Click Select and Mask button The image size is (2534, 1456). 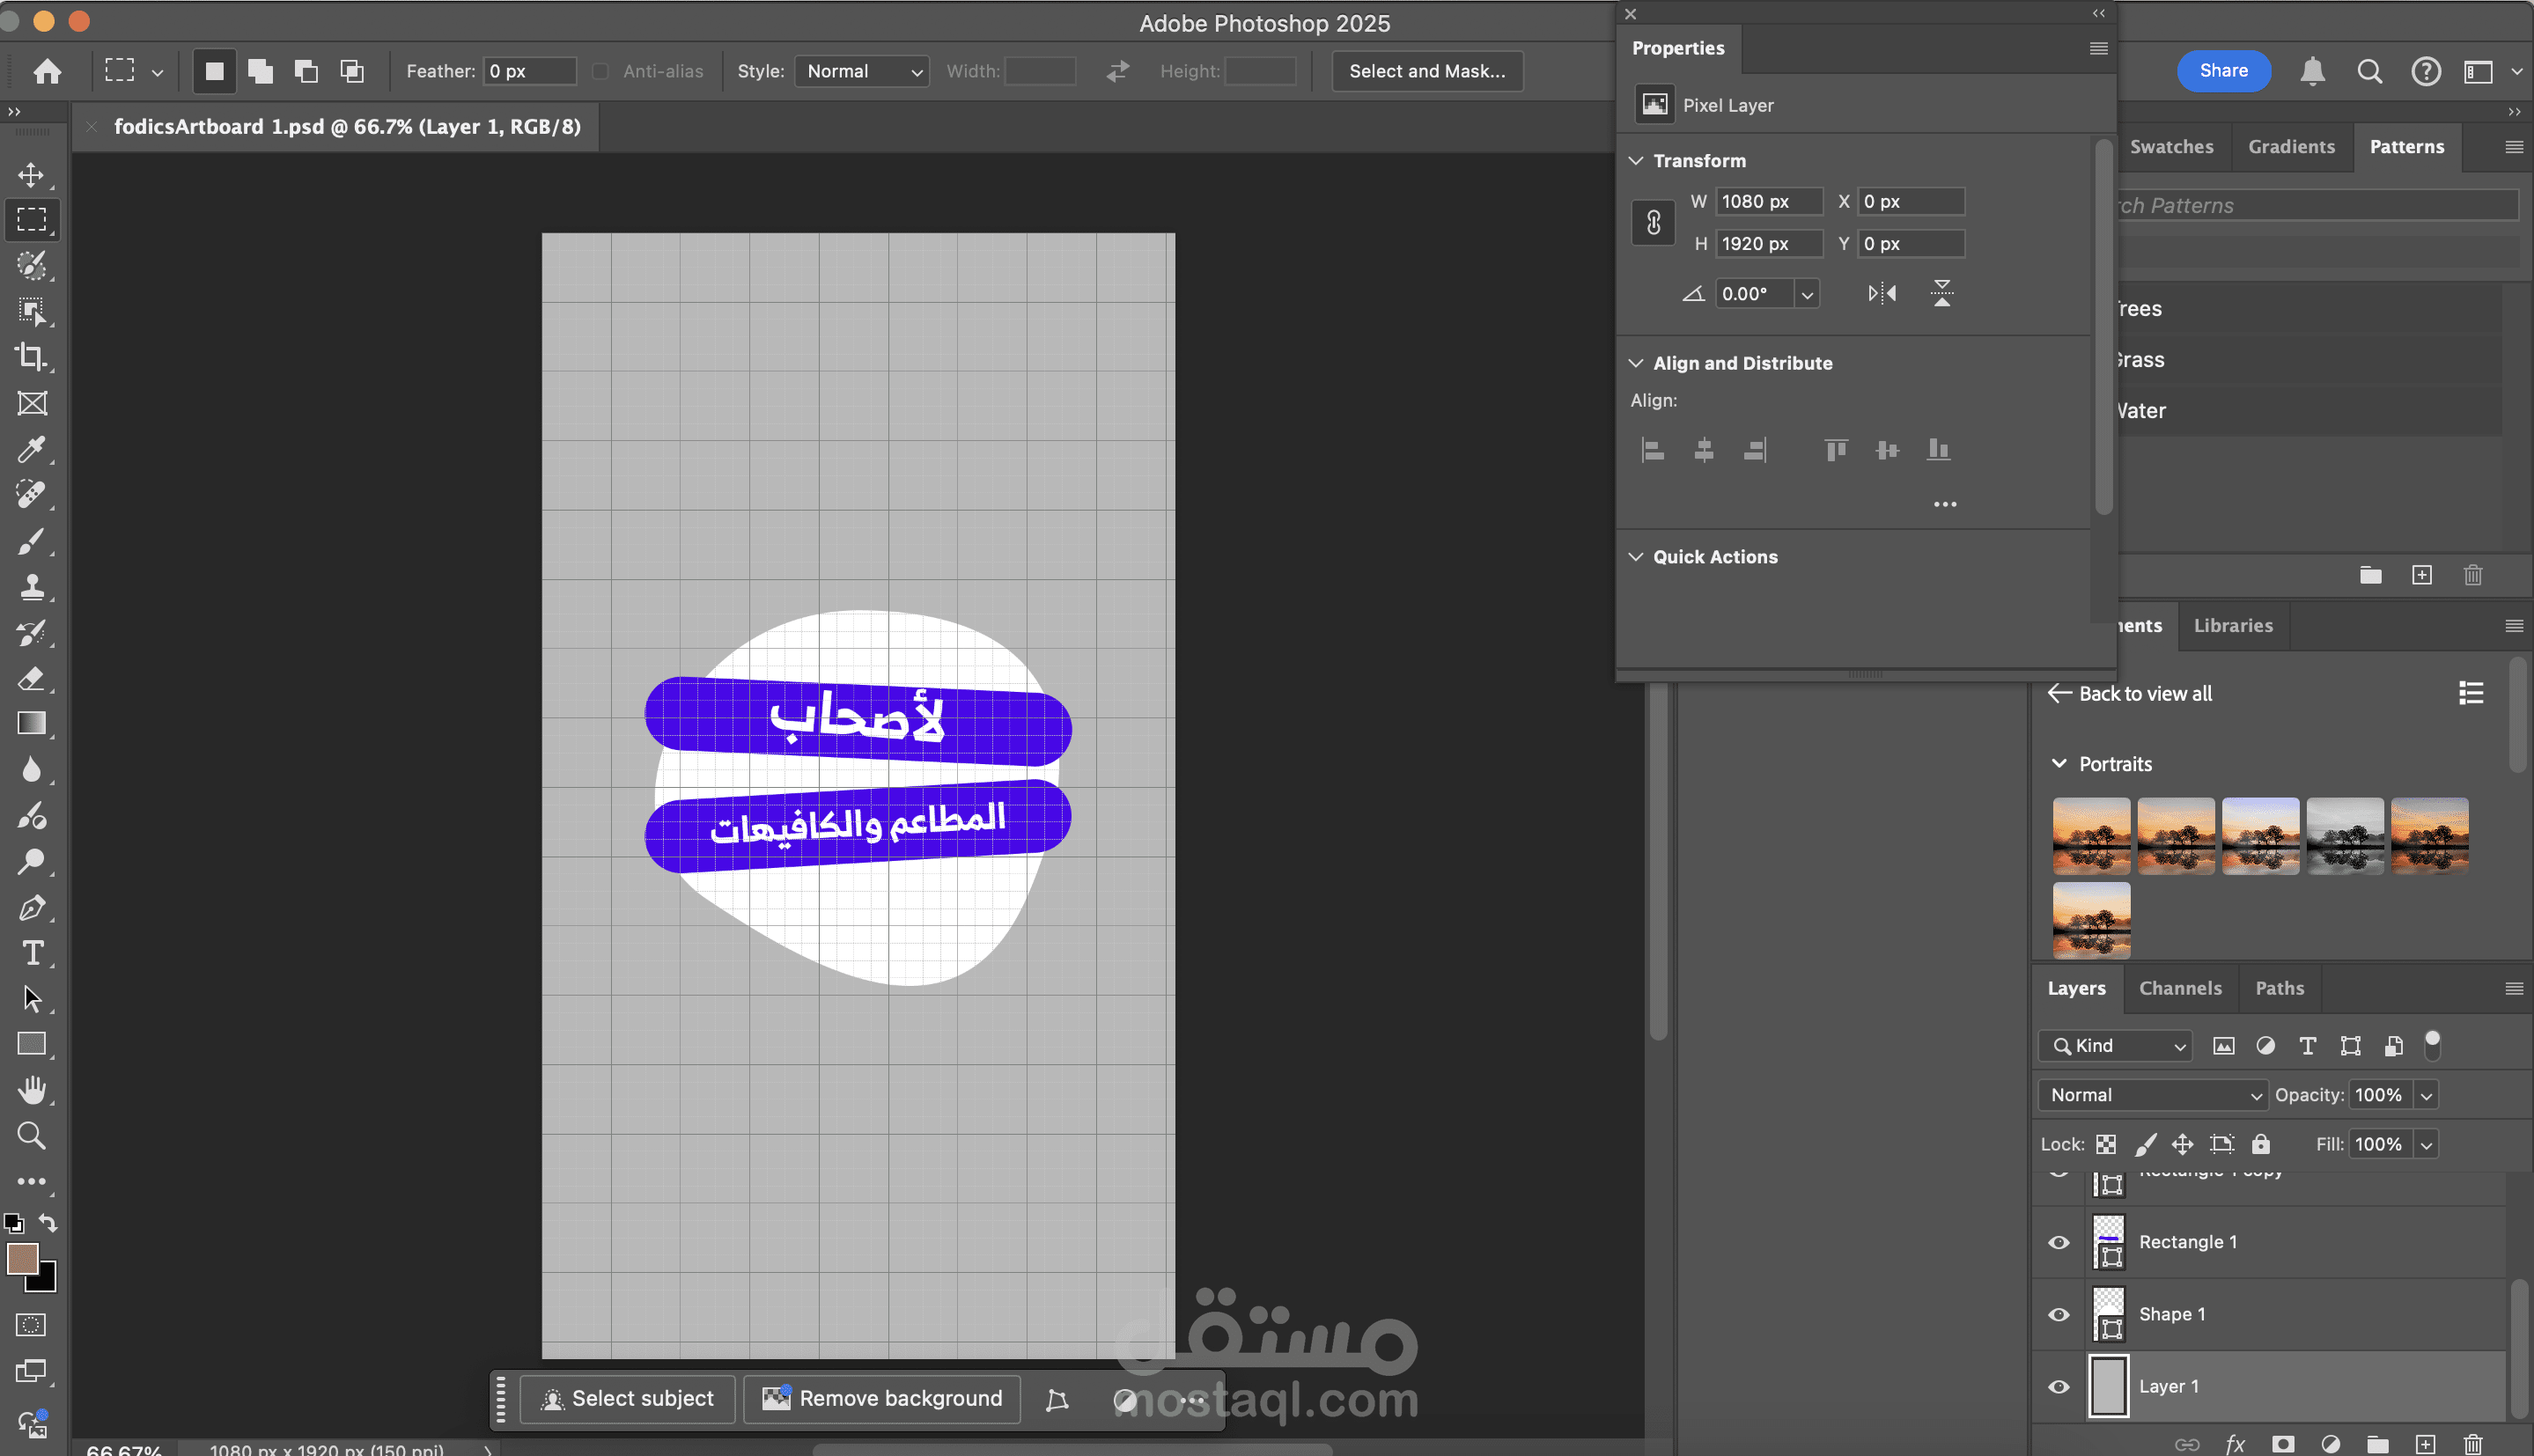point(1427,71)
